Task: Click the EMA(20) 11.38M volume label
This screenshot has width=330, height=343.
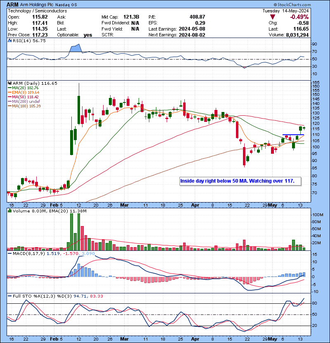Action: click(68, 211)
